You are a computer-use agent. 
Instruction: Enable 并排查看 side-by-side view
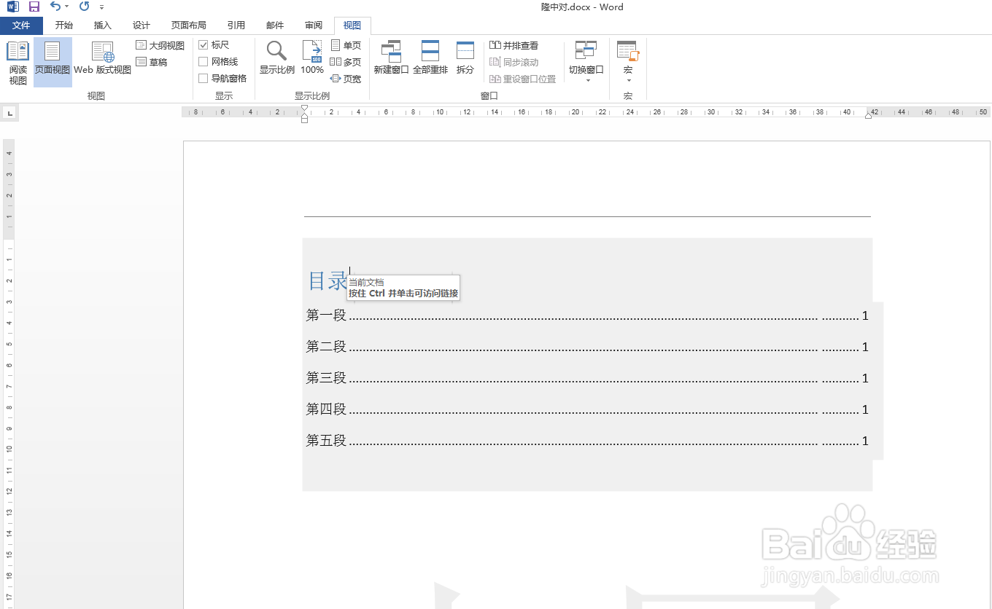tap(519, 45)
